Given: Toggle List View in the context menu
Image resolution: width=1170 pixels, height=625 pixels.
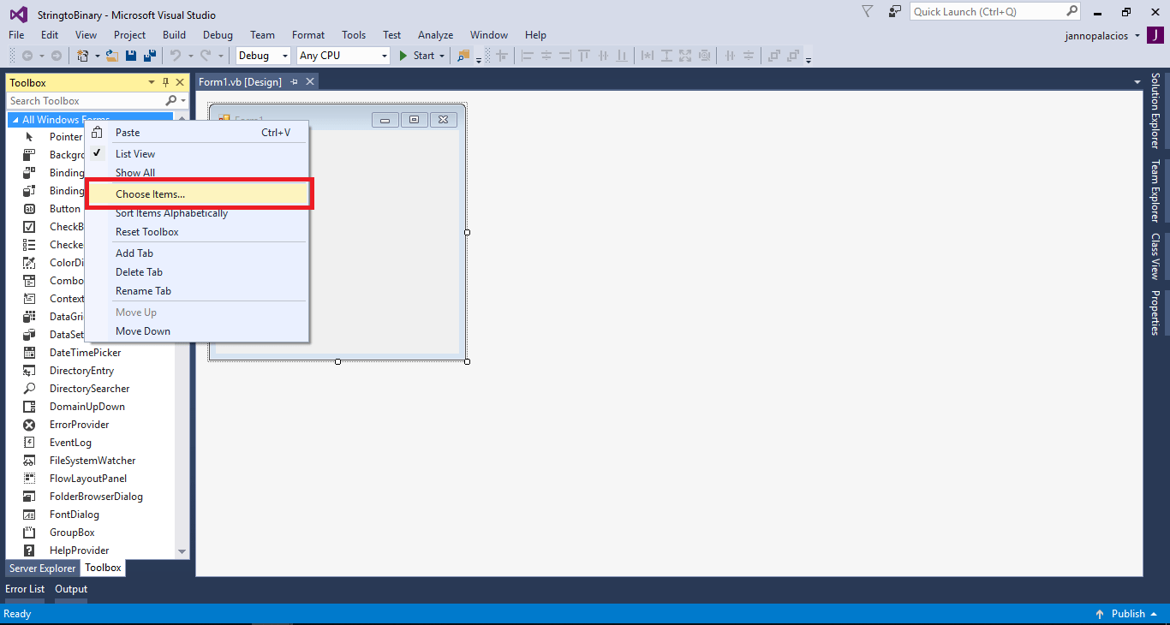Looking at the screenshot, I should click(x=137, y=153).
